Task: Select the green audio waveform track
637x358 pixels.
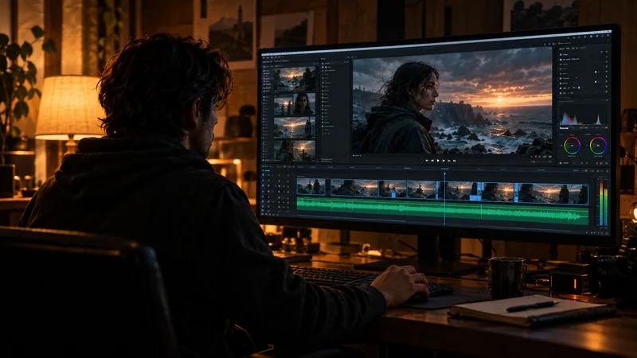Action: click(443, 211)
